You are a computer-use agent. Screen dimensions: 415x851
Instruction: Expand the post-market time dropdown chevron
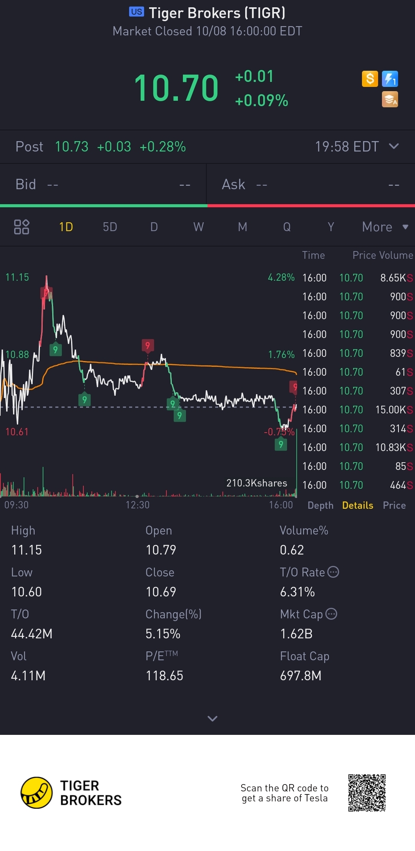coord(394,146)
